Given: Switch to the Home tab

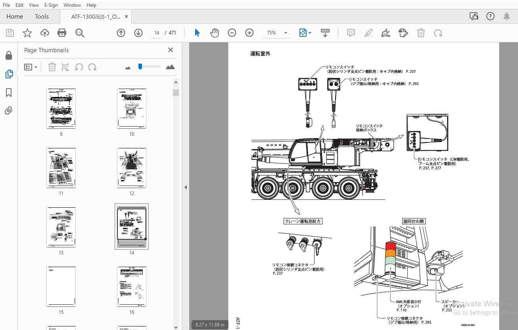Looking at the screenshot, I should coord(15,16).
